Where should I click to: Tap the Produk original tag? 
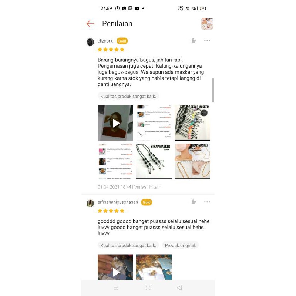pyautogui.click(x=180, y=245)
